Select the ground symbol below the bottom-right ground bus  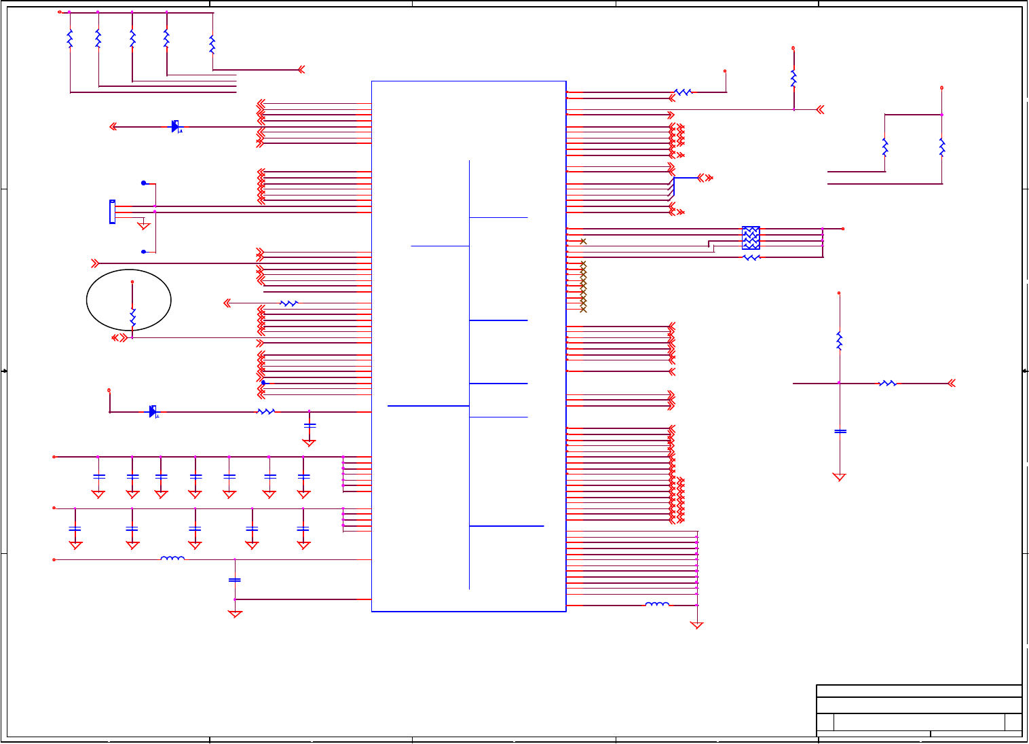click(696, 625)
